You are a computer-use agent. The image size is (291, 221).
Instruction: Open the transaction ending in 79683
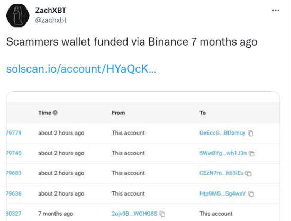pyautogui.click(x=14, y=173)
